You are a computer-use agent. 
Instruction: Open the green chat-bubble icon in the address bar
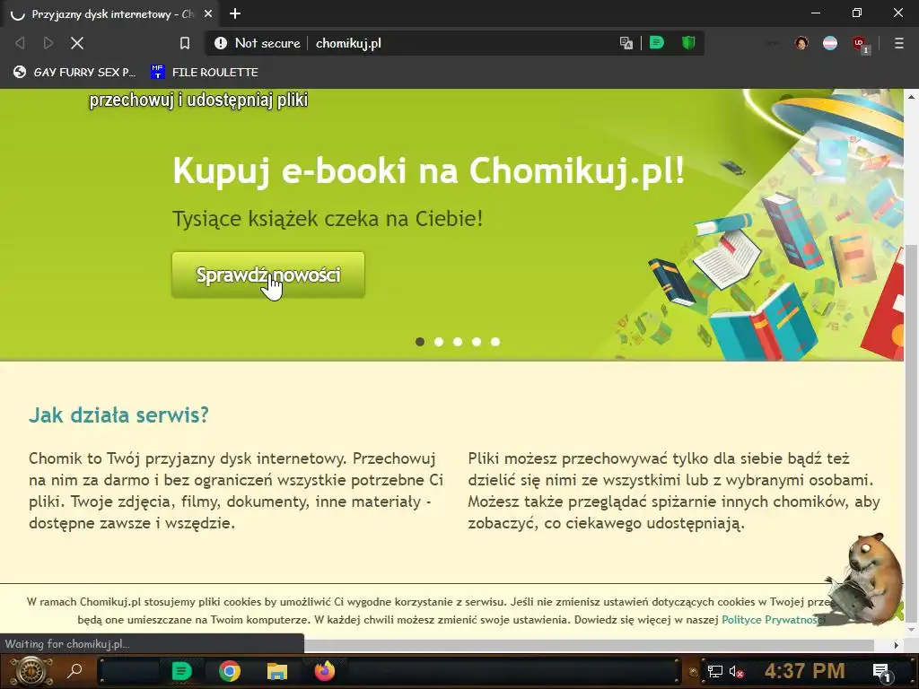[x=657, y=43]
